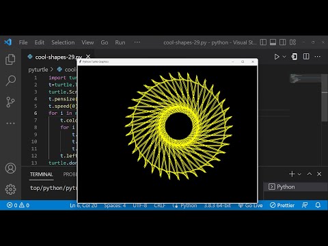Screen dimensions: 328x246
Task: Open editor More Actions ellipsis
Action: point(318,57)
